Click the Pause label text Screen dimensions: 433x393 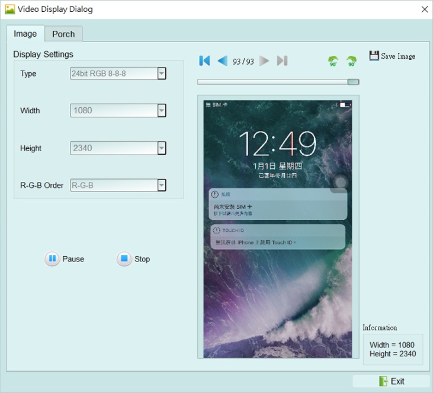(x=73, y=259)
